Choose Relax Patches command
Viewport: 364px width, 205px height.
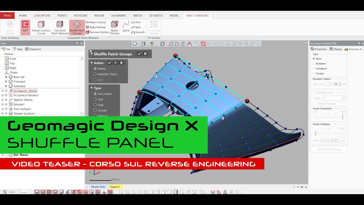[96, 27]
